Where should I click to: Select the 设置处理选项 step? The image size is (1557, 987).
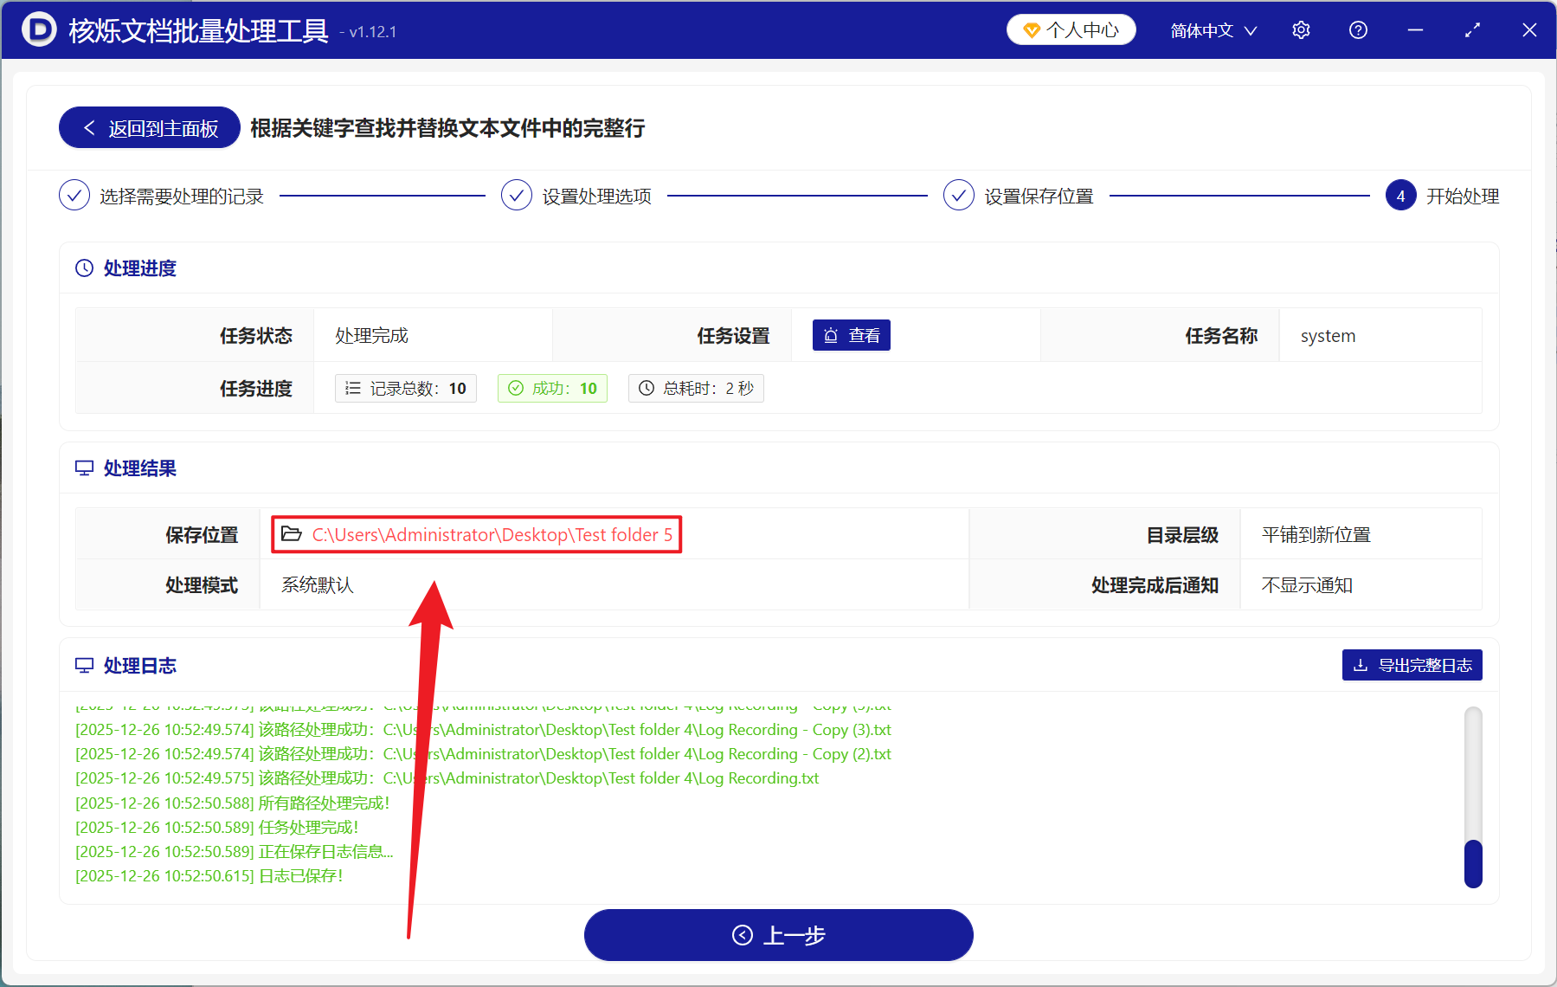598,196
